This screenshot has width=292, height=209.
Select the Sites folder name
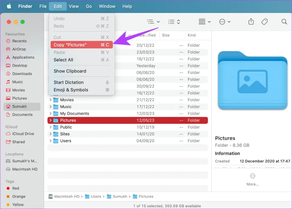[65, 134]
